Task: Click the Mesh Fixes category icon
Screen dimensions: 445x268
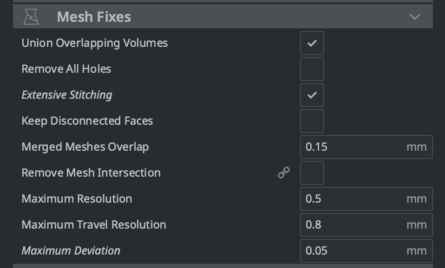Action: (31, 17)
